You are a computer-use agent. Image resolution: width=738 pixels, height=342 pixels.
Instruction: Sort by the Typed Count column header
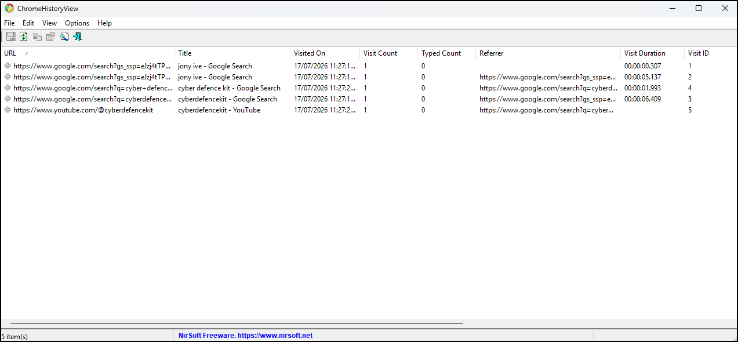(446, 53)
